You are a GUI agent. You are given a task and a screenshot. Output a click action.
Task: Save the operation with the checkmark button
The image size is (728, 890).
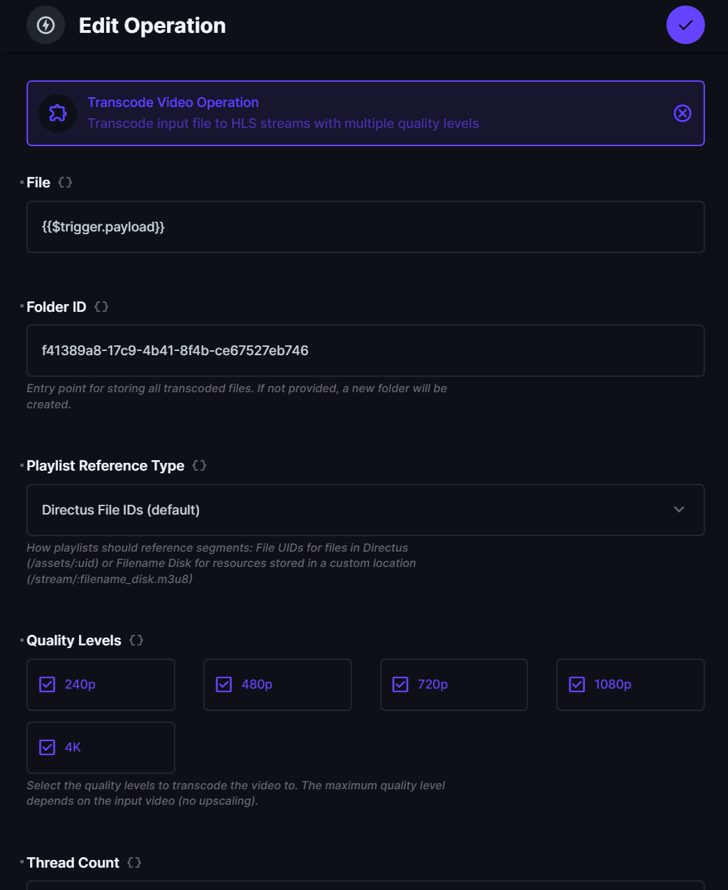(685, 25)
